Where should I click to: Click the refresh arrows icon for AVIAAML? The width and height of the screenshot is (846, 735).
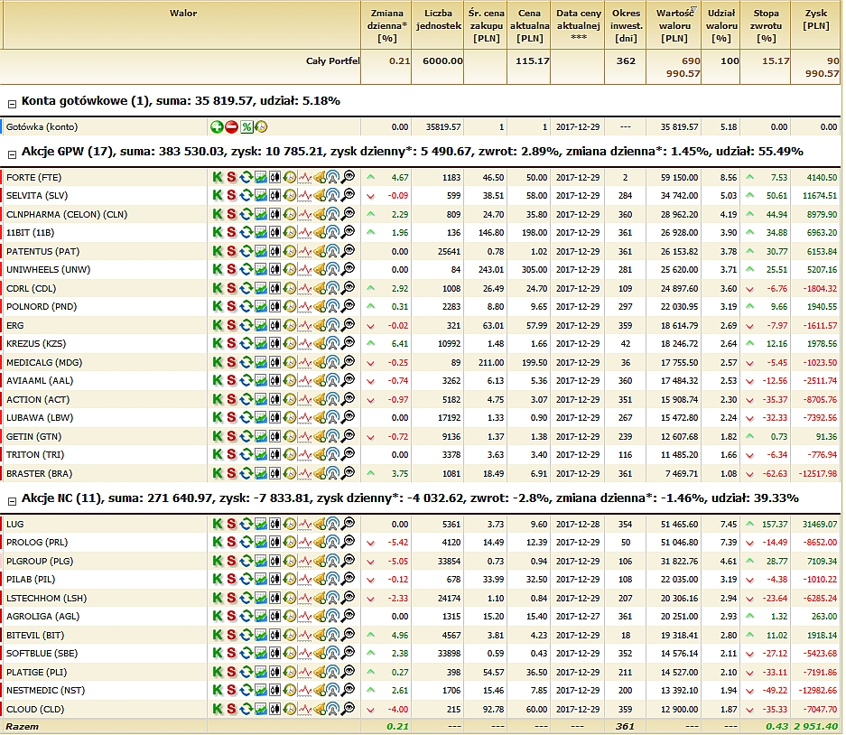point(246,380)
